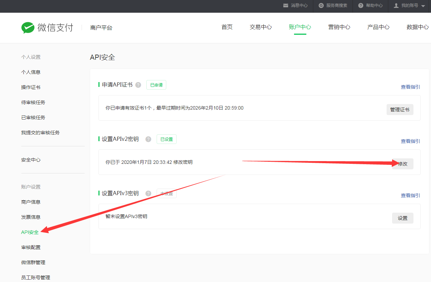Click the 账户设置 section header
Screen dimensions: 431x282
(31, 187)
